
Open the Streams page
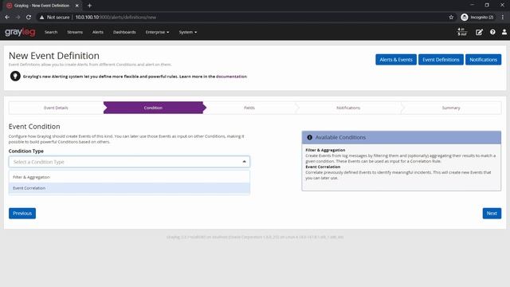point(75,32)
